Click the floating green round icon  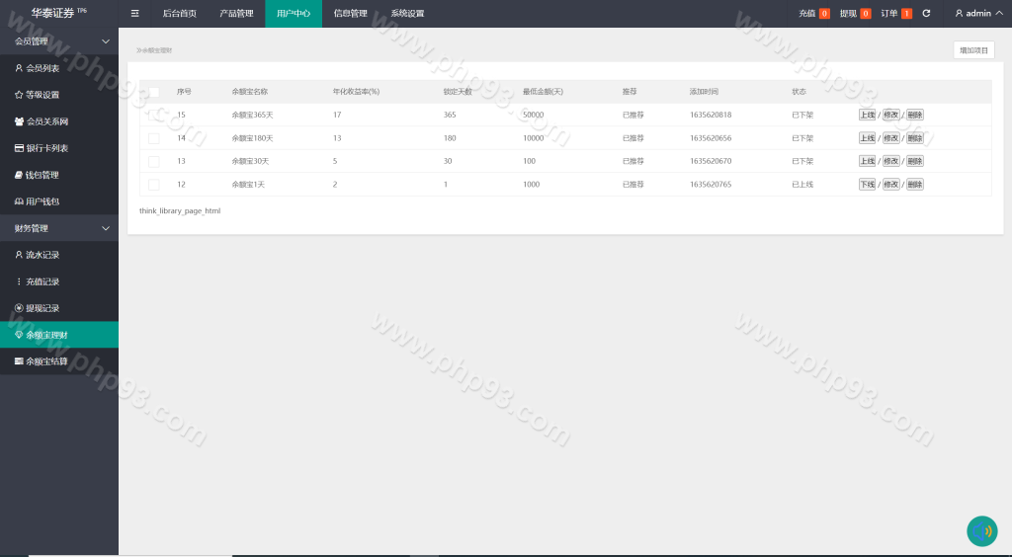click(x=981, y=531)
